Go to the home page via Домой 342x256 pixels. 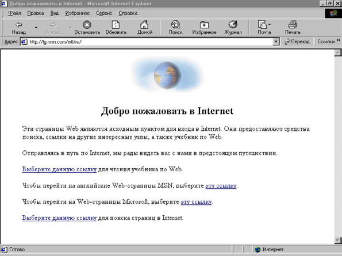(x=144, y=25)
